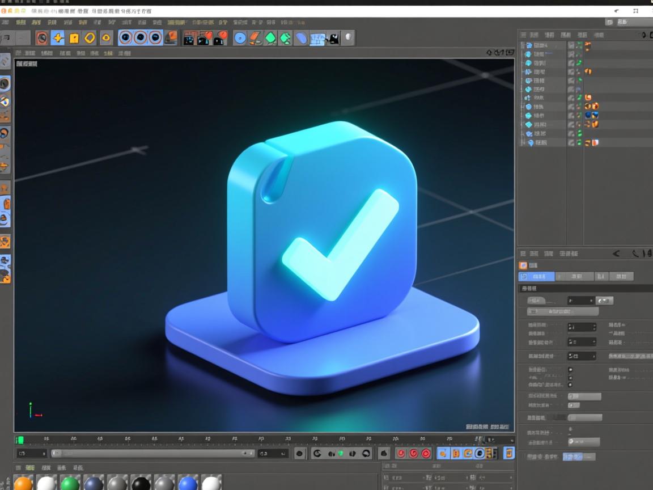
Task: Click the first red record keyframe button
Action: [x=401, y=453]
